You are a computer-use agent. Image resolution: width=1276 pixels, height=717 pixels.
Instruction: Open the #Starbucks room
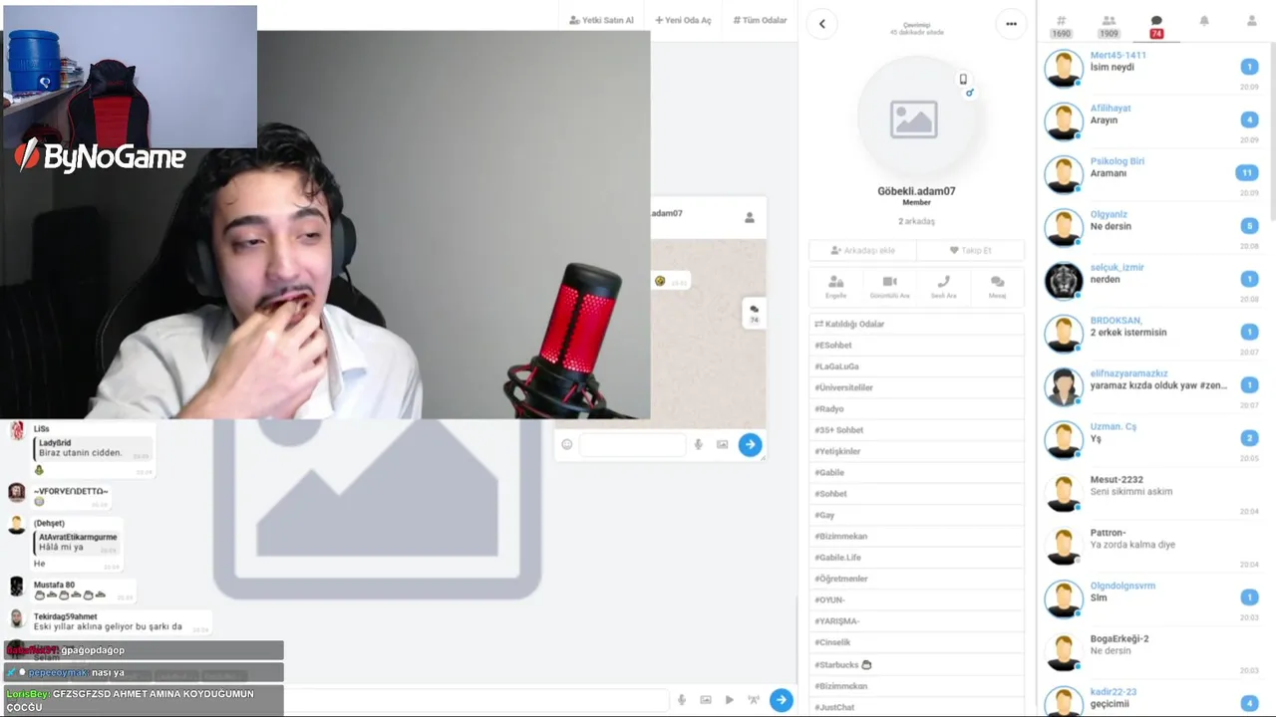(x=916, y=664)
